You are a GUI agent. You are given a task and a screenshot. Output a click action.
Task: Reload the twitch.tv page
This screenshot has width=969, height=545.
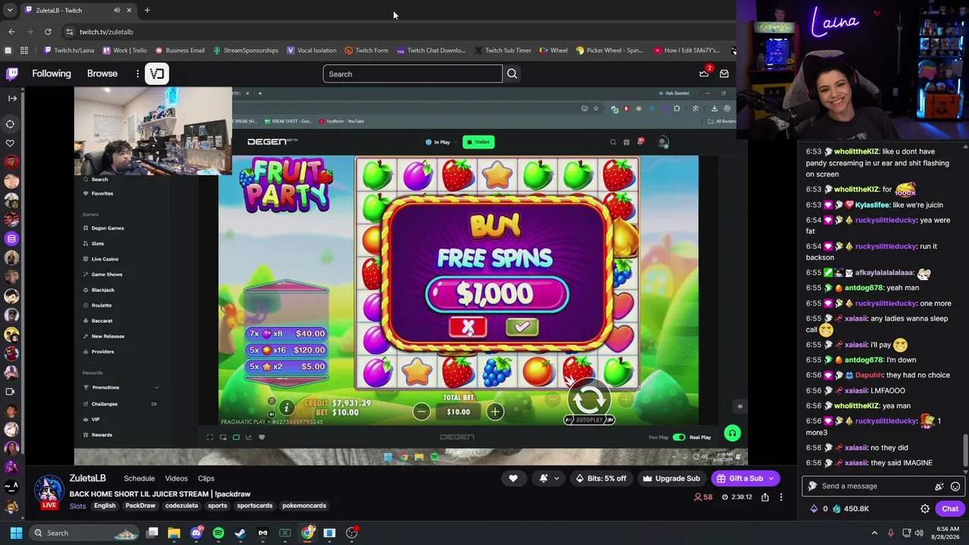[48, 32]
